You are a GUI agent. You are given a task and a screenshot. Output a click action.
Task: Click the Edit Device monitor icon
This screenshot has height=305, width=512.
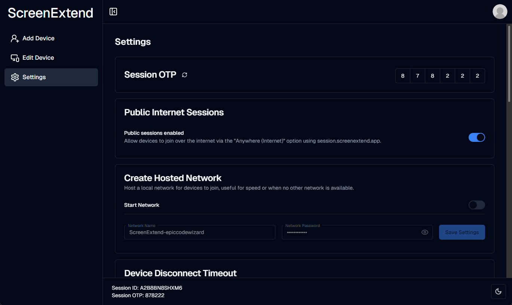pos(15,58)
